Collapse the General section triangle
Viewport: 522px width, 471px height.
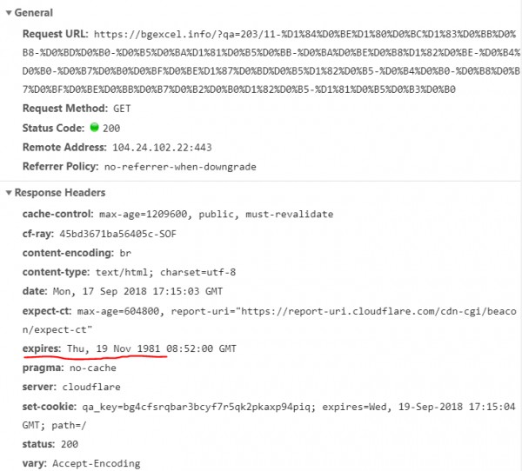point(9,13)
